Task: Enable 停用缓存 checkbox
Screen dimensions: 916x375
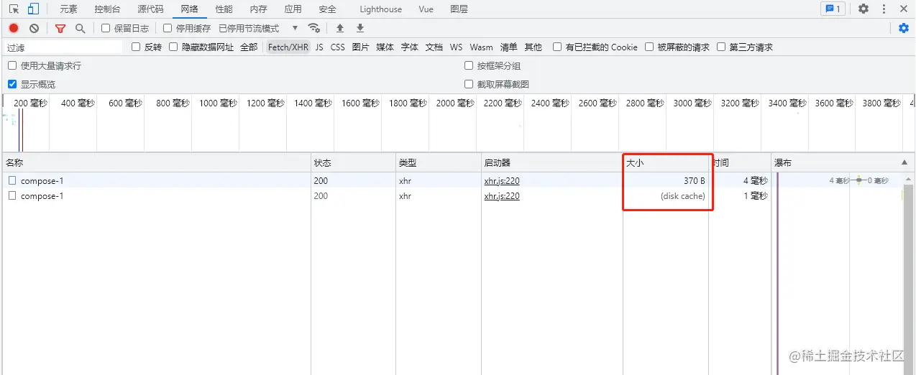Action: click(168, 29)
